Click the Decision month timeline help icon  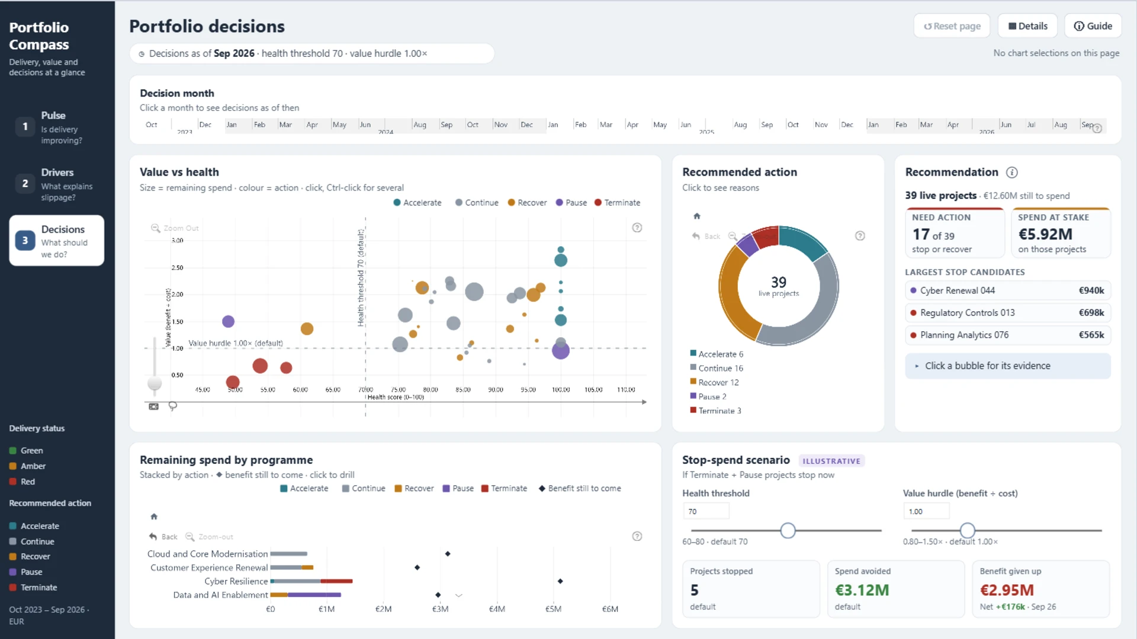click(x=1097, y=128)
